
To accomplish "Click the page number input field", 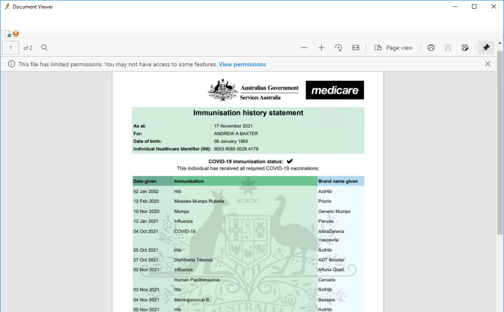I will coord(11,48).
